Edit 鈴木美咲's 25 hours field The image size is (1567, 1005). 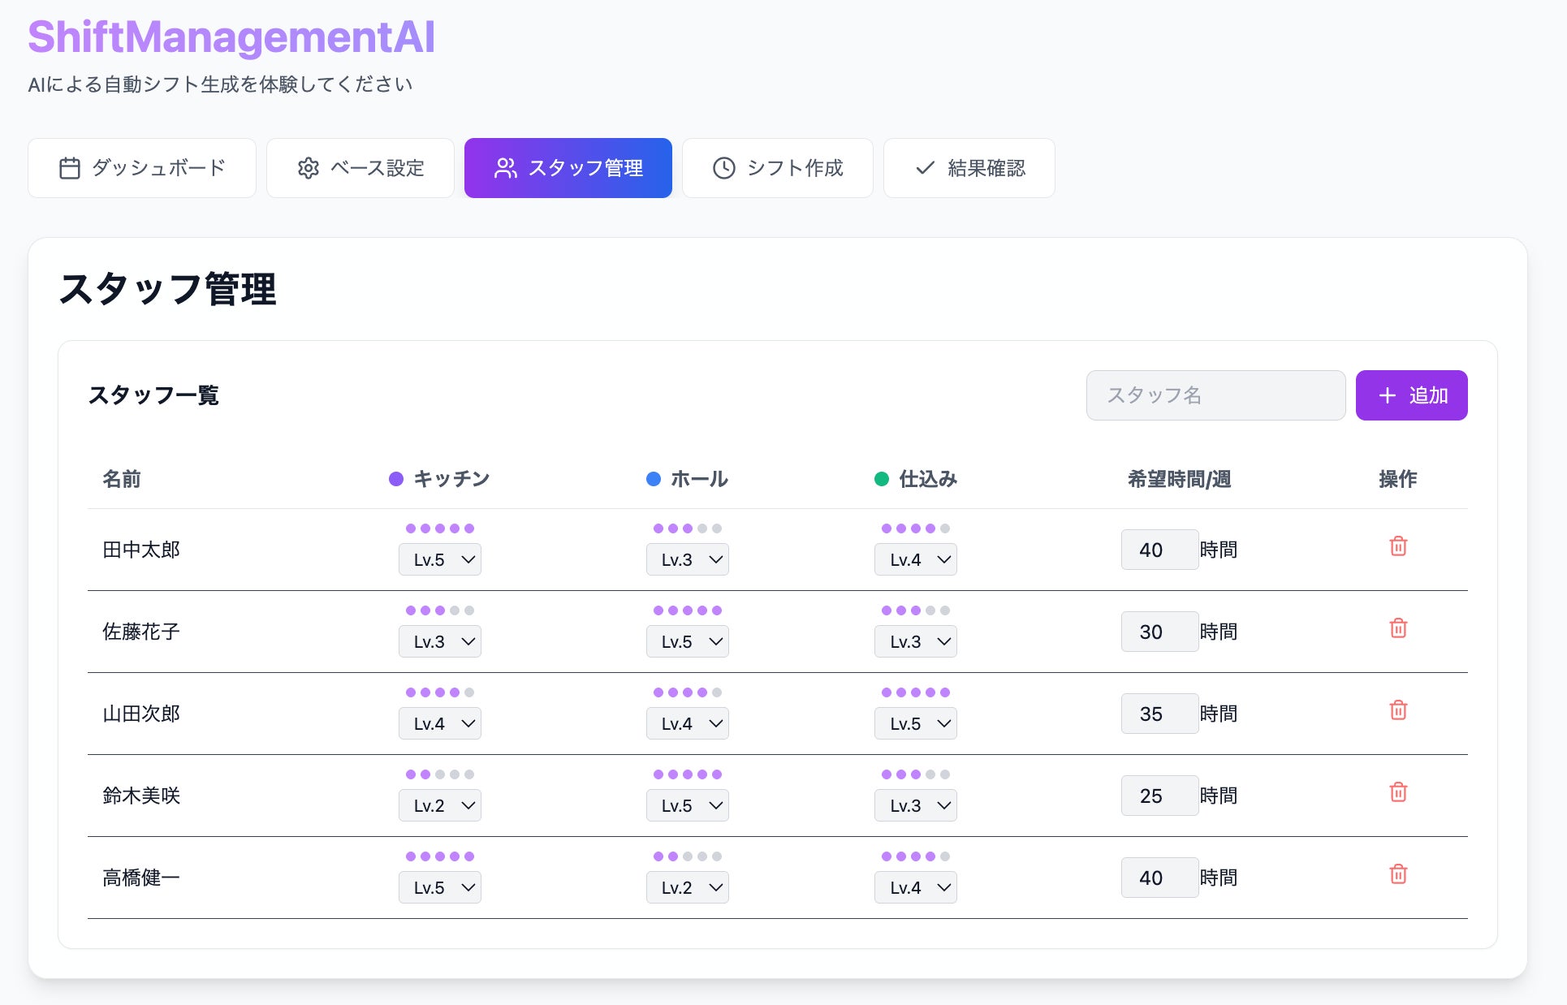[1159, 796]
